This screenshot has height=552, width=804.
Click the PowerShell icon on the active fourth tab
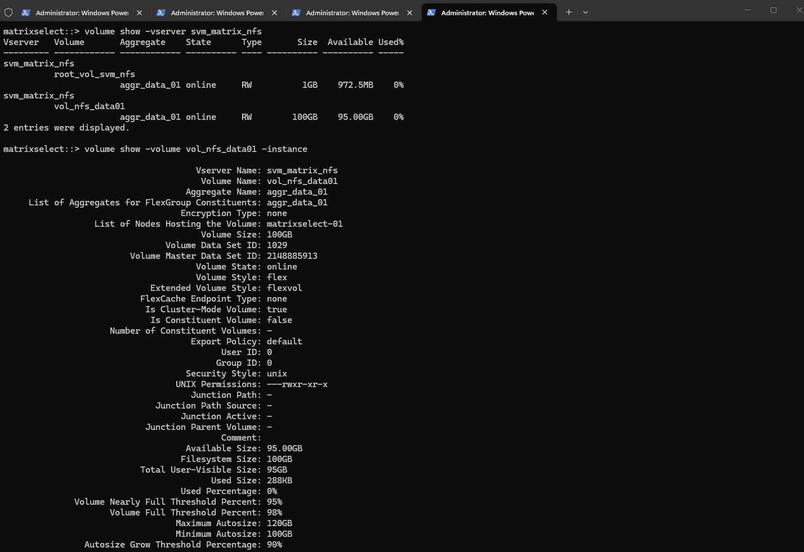point(431,12)
